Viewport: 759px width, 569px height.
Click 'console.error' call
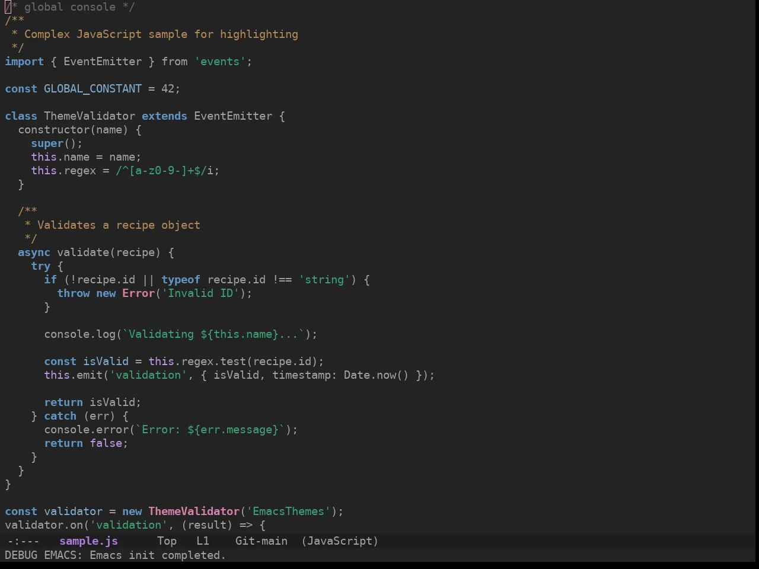tap(86, 430)
